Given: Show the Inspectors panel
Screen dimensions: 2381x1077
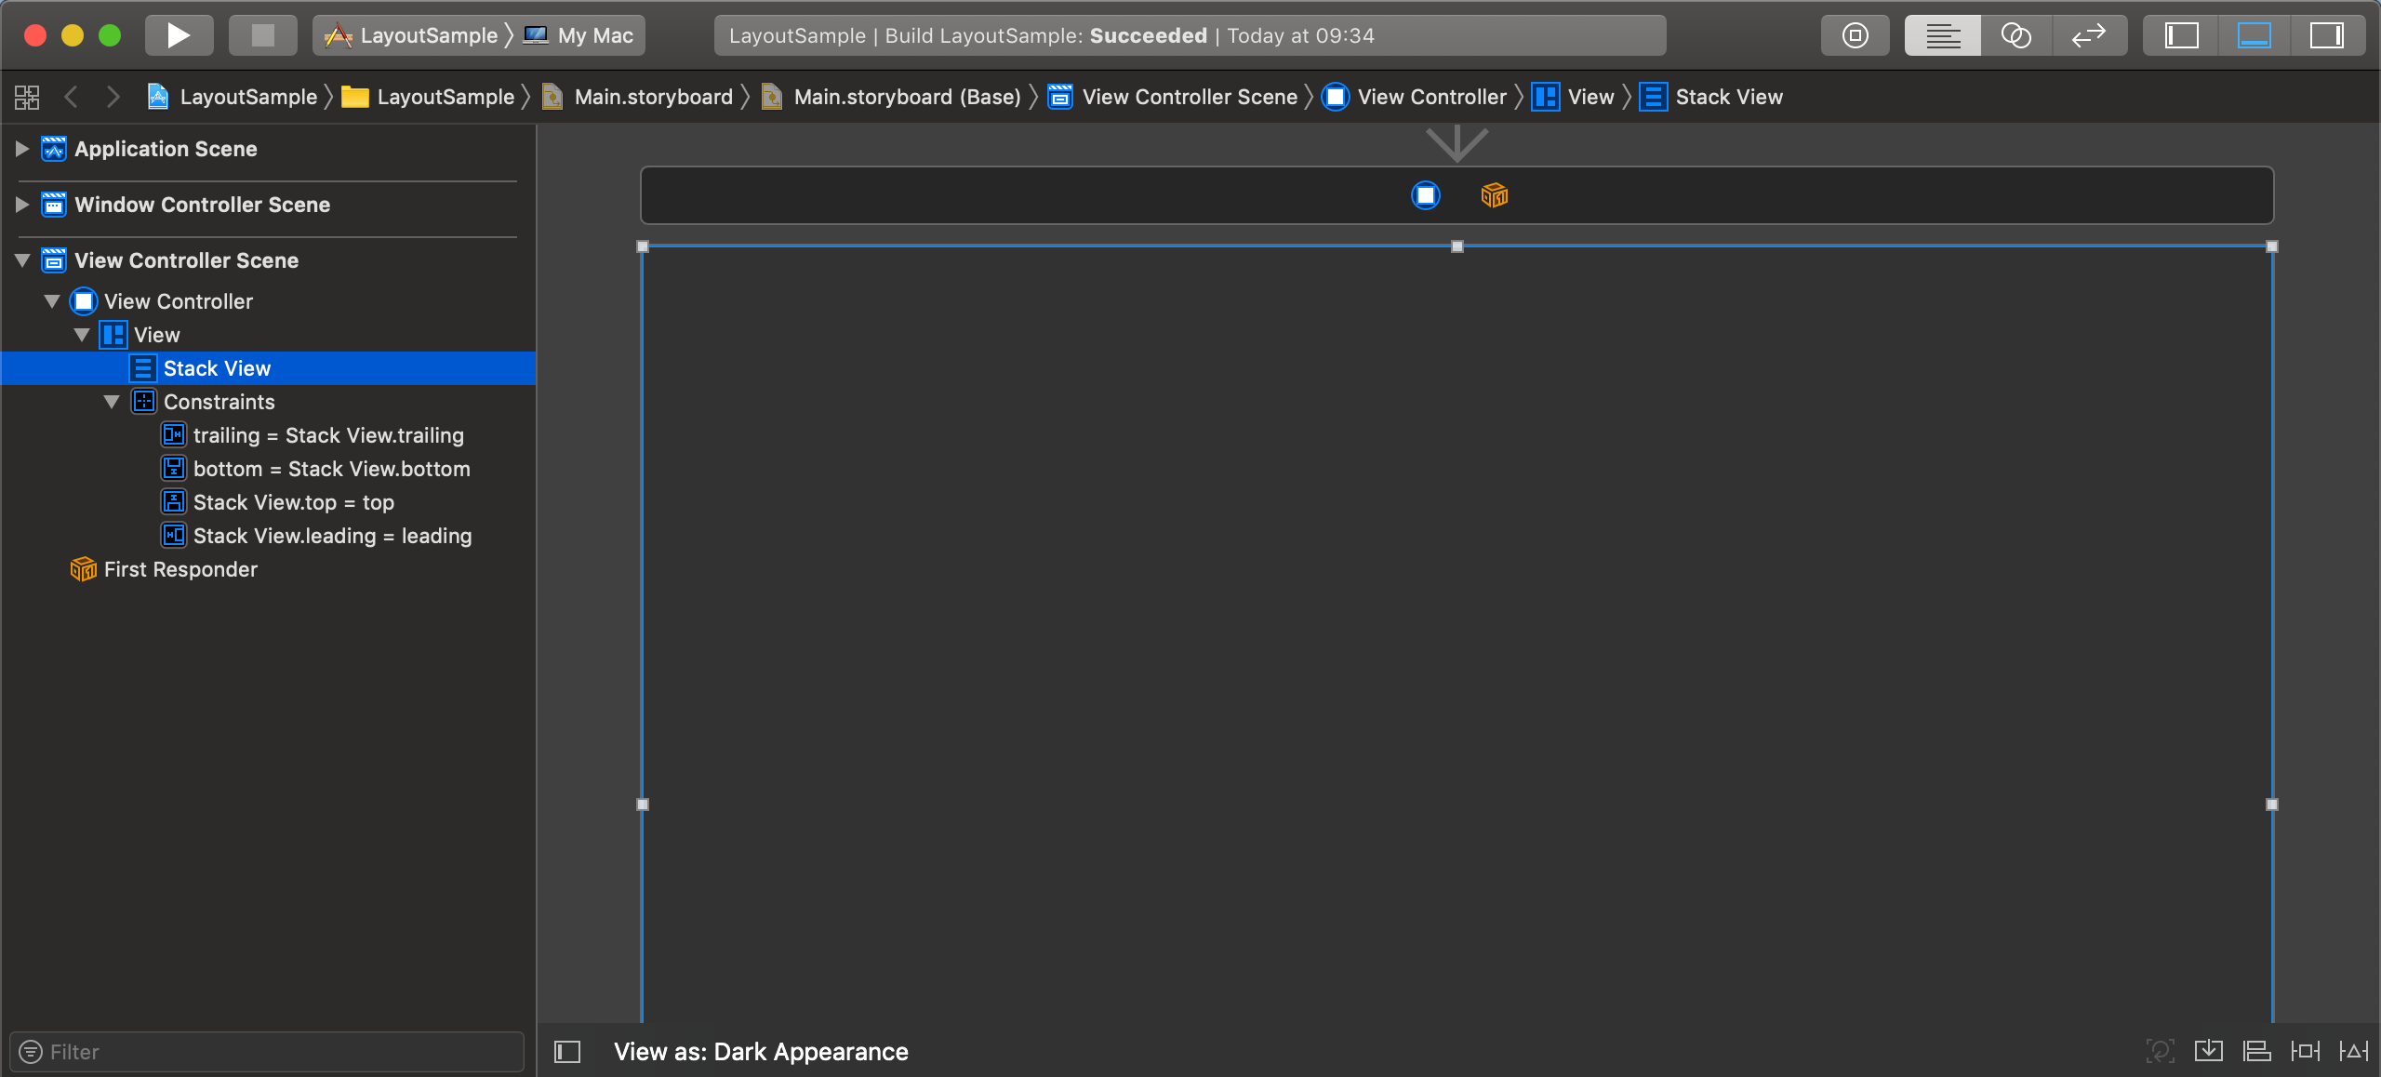Looking at the screenshot, I should click(2328, 34).
